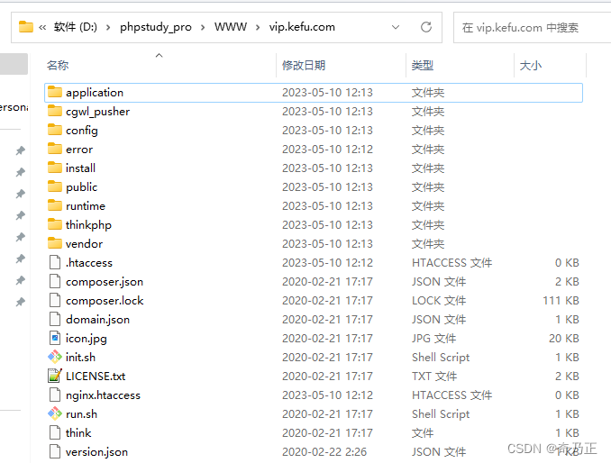Click the error folder icon
611x463 pixels.
tap(55, 150)
